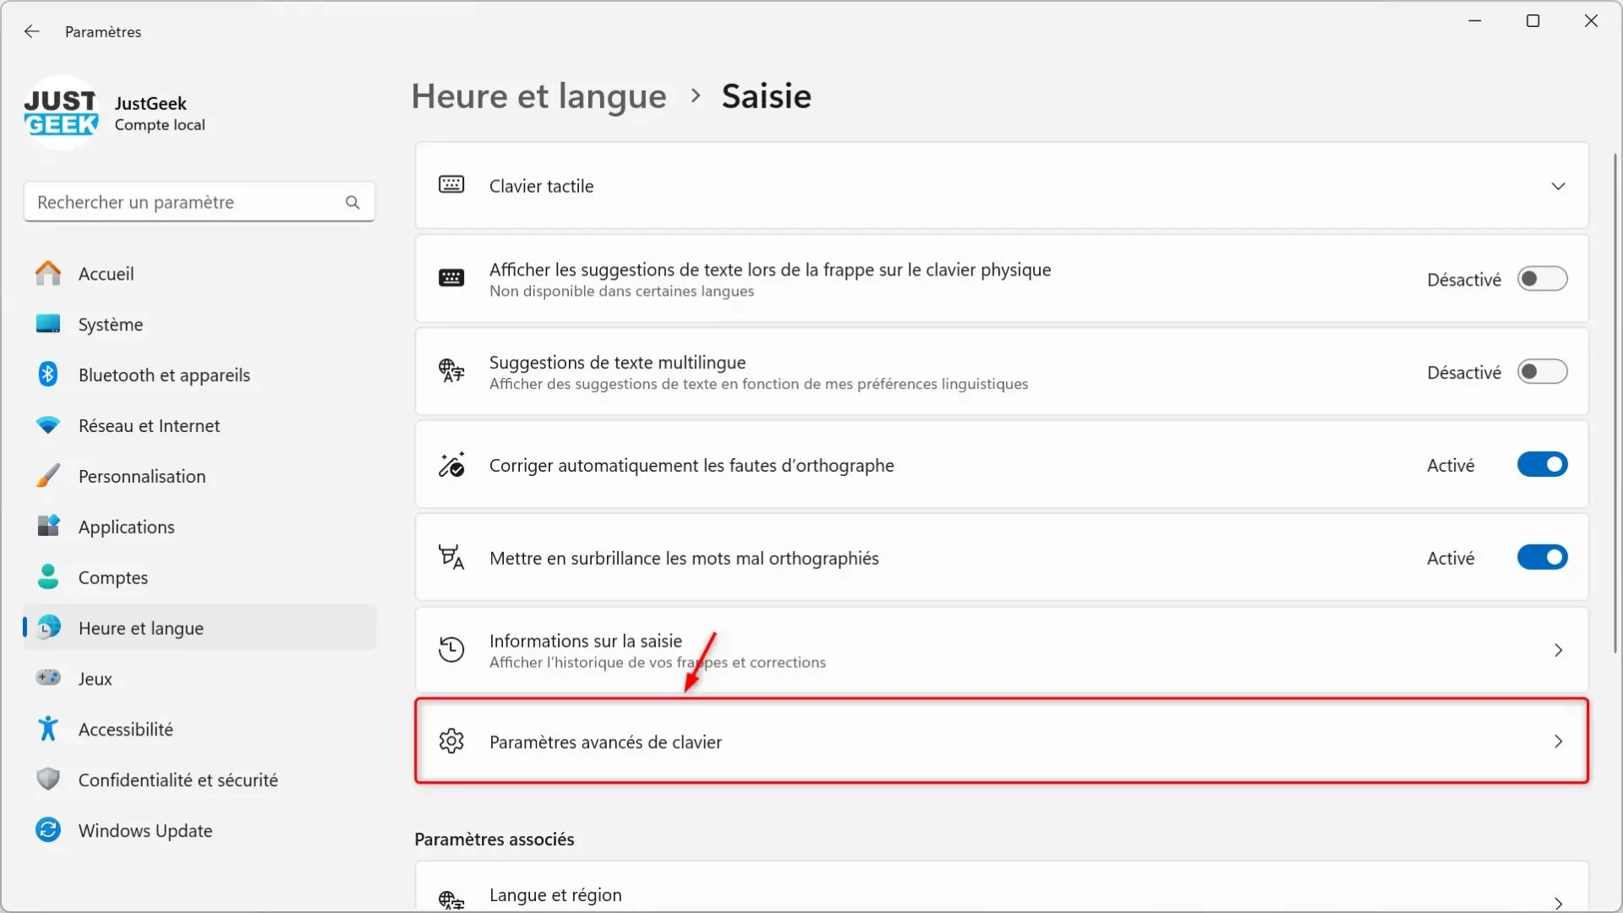The width and height of the screenshot is (1623, 913).
Task: Click the Bluetooth et appareils icon
Action: 46,374
